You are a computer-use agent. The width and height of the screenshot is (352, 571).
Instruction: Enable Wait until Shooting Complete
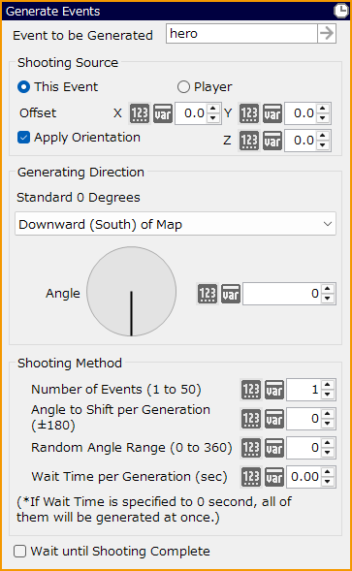(20, 551)
